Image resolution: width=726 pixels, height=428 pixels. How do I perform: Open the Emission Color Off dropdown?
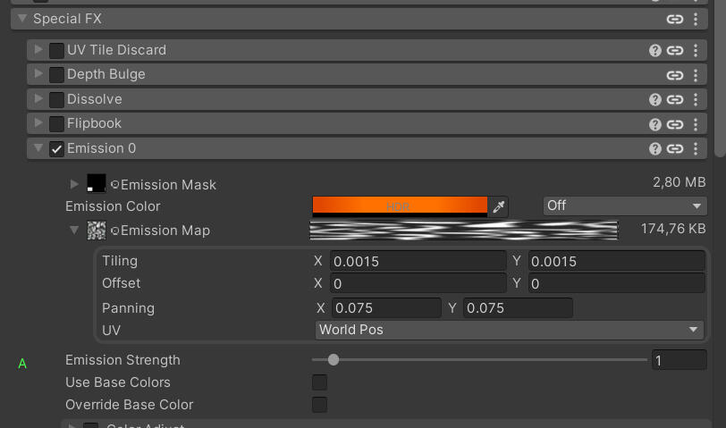coord(625,206)
